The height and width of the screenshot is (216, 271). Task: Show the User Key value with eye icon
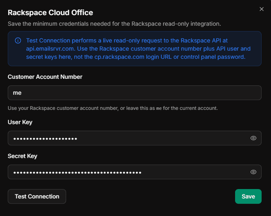pos(253,138)
